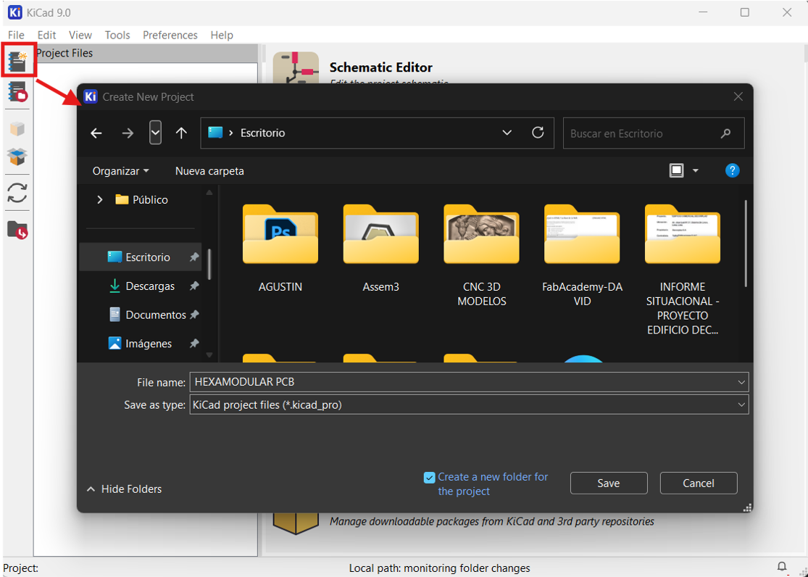The image size is (808, 577).
Task: Close the Create New Project dialog
Action: click(738, 96)
